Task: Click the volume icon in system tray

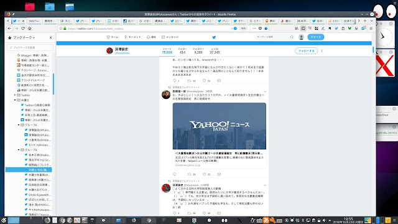Action: [x=324, y=220]
